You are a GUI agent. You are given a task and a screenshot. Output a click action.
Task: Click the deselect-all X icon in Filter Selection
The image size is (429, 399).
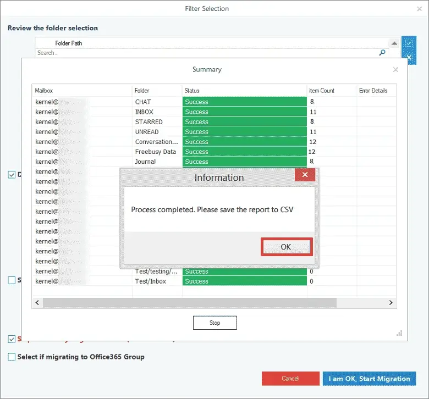(x=410, y=57)
